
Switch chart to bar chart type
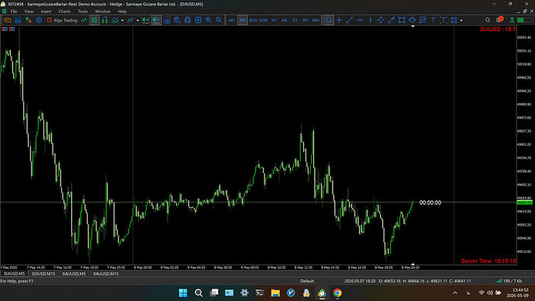(x=94, y=20)
